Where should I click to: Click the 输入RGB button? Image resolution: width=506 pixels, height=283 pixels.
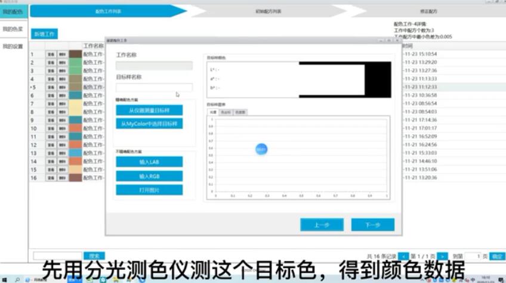149,176
